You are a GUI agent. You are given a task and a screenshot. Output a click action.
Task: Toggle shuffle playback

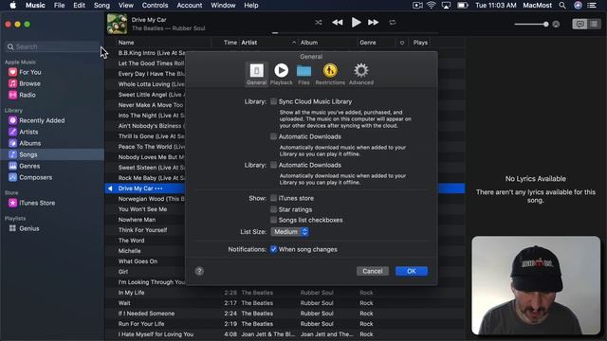point(319,23)
